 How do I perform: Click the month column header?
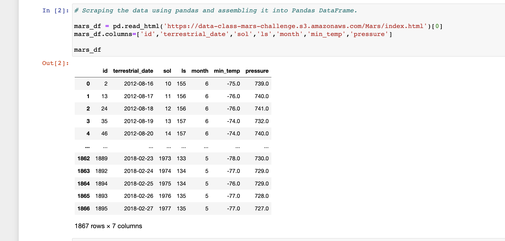[200, 71]
